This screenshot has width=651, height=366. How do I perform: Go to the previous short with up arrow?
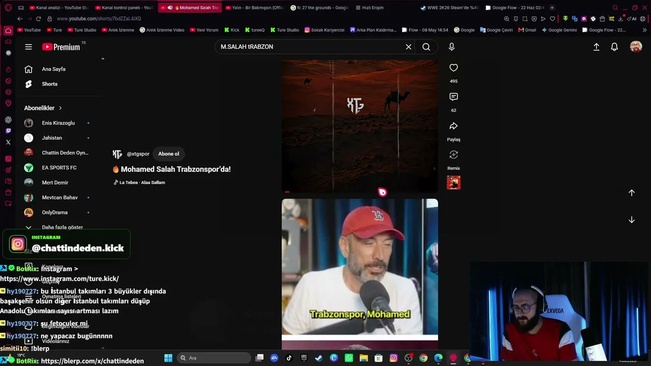pos(632,193)
